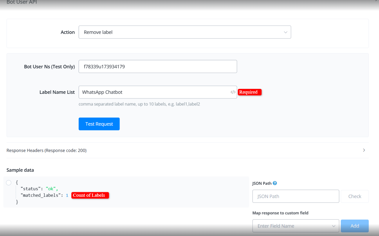This screenshot has height=236, width=379.
Task: Focus the Bot User Ns text field
Action: [x=158, y=67]
